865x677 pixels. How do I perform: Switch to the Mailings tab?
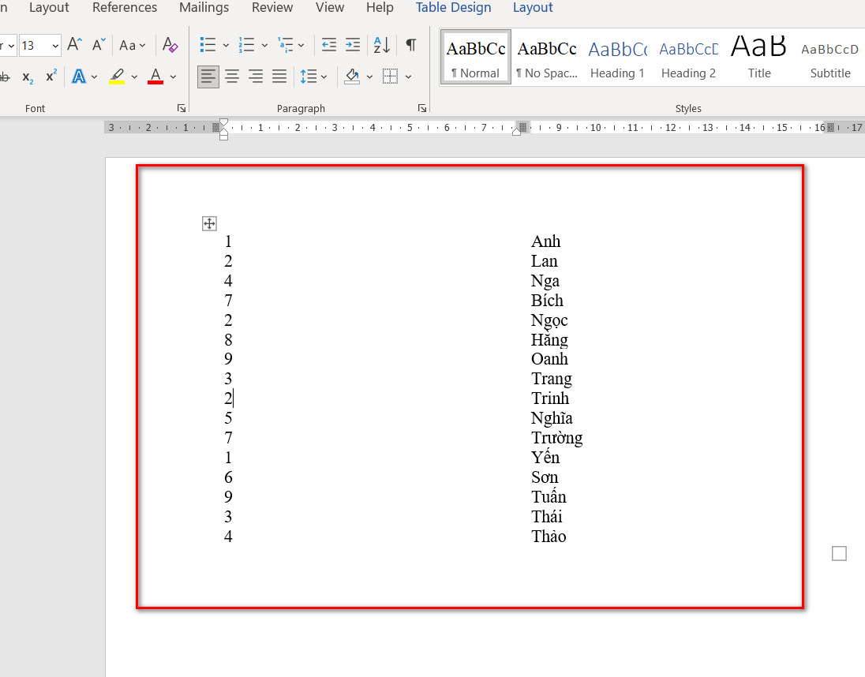(204, 8)
